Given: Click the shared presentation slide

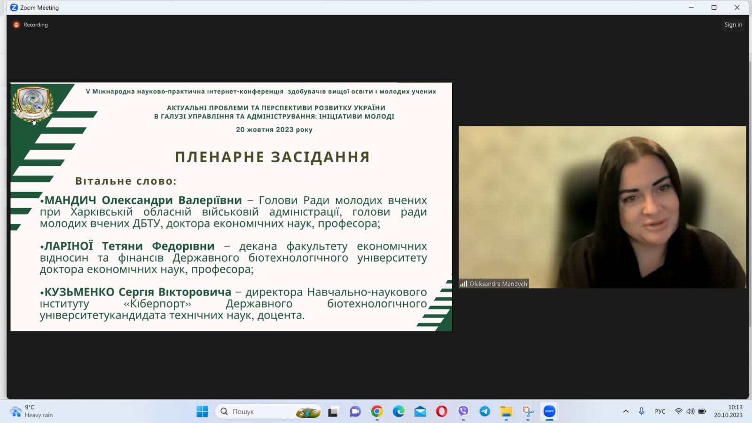Looking at the screenshot, I should pos(231,207).
